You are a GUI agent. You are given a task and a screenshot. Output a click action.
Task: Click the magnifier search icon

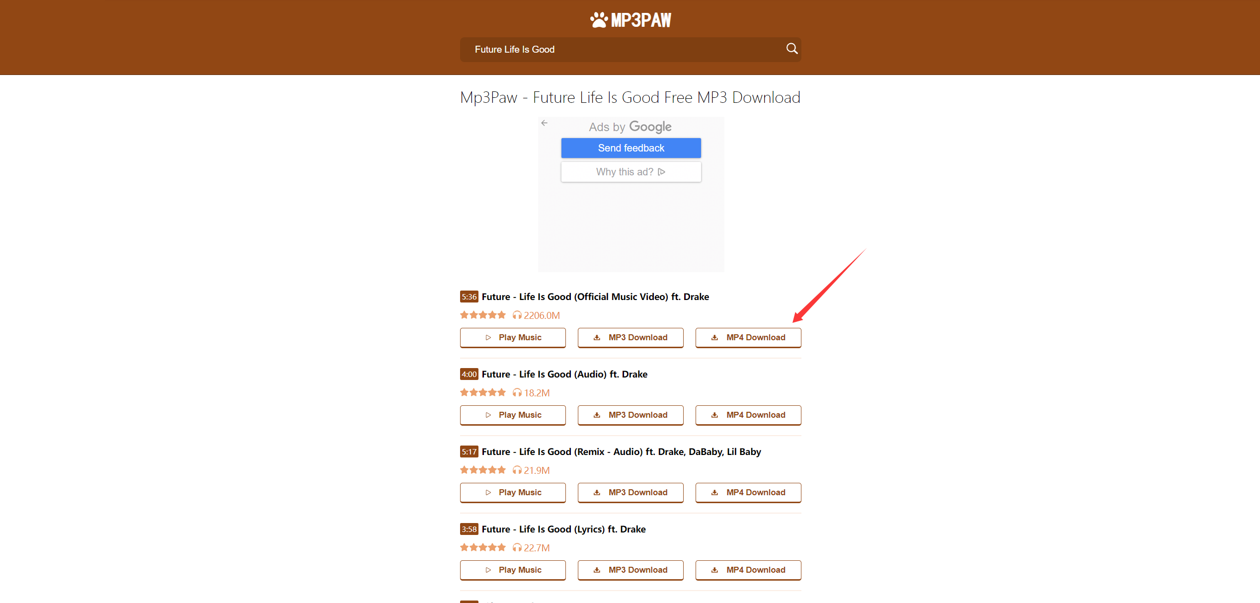[791, 49]
